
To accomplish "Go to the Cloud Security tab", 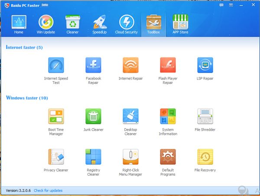I will [x=126, y=25].
